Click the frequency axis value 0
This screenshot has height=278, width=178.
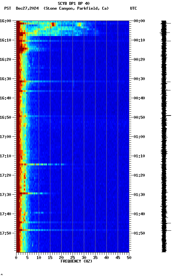pos(16,258)
